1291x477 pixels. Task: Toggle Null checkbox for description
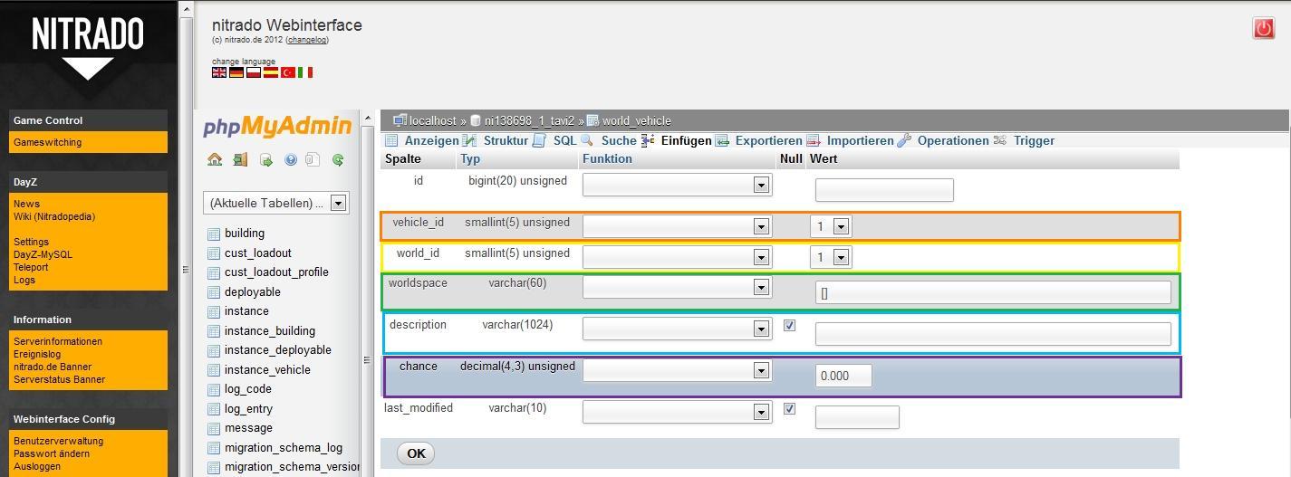(789, 326)
